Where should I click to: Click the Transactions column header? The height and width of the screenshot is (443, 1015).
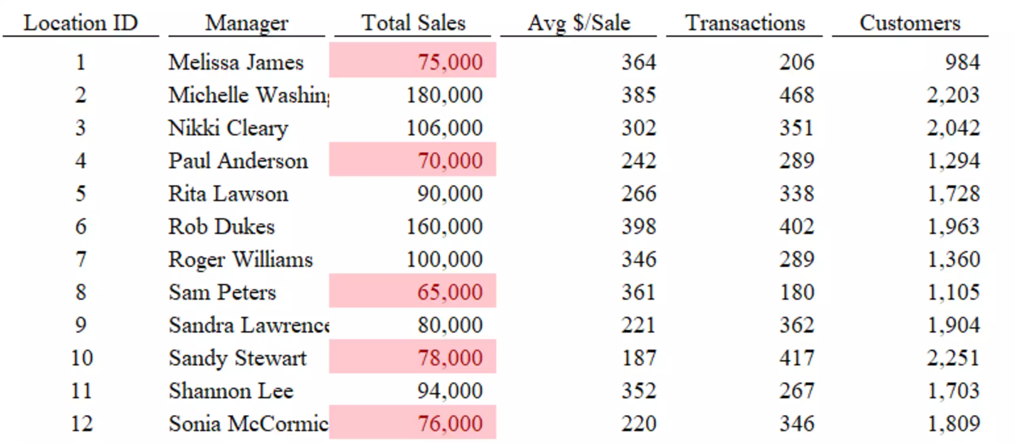click(x=745, y=23)
